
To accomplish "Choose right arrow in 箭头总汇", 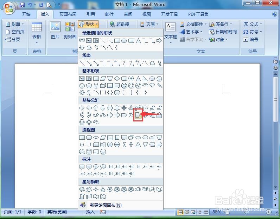I will coord(82,108).
